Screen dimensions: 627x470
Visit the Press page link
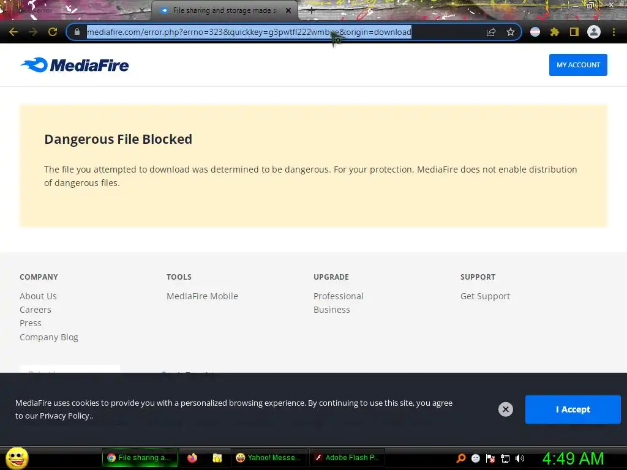pyautogui.click(x=31, y=323)
